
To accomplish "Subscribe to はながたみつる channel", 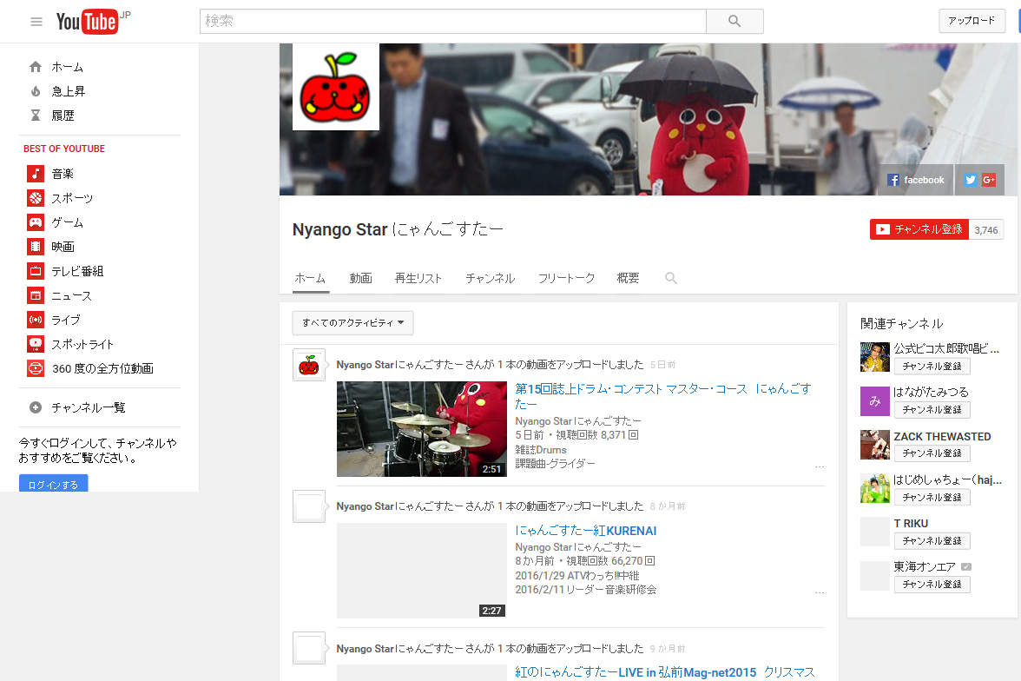I will 932,409.
